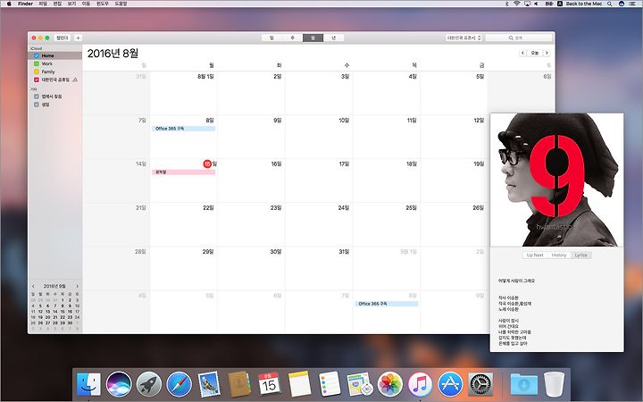Open Reminders icon in the Dock
This screenshot has width=643, height=402.
tap(330, 384)
